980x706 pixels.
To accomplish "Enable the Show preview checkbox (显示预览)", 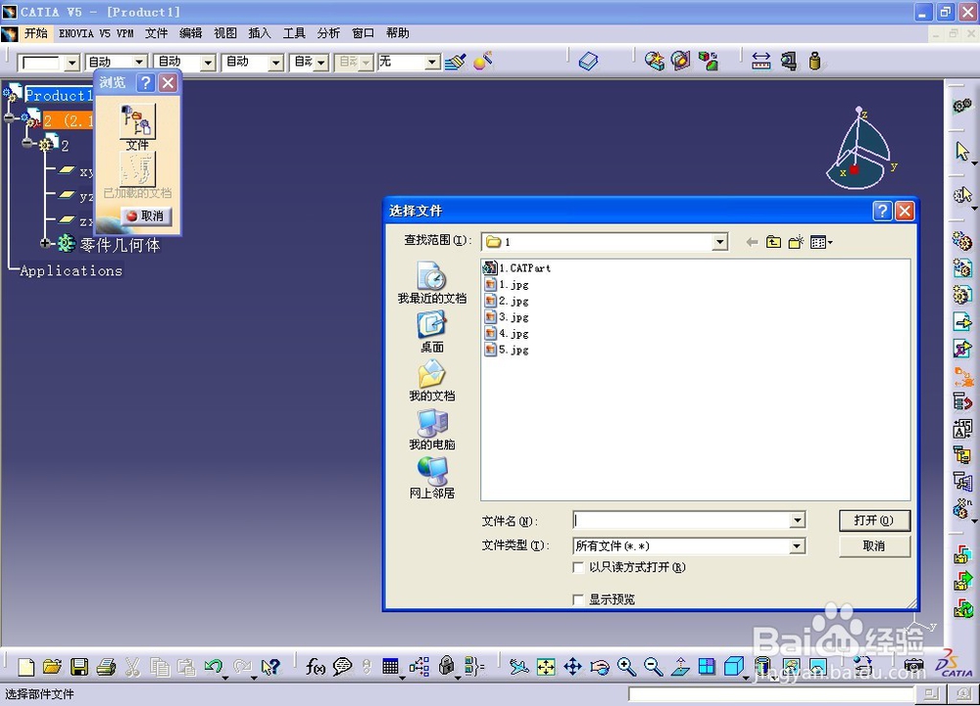I will click(x=579, y=600).
